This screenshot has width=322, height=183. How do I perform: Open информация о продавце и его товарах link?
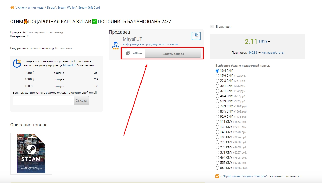[x=151, y=44]
